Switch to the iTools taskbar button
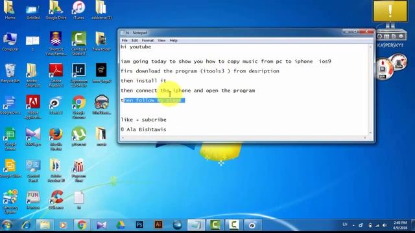 (252, 225)
